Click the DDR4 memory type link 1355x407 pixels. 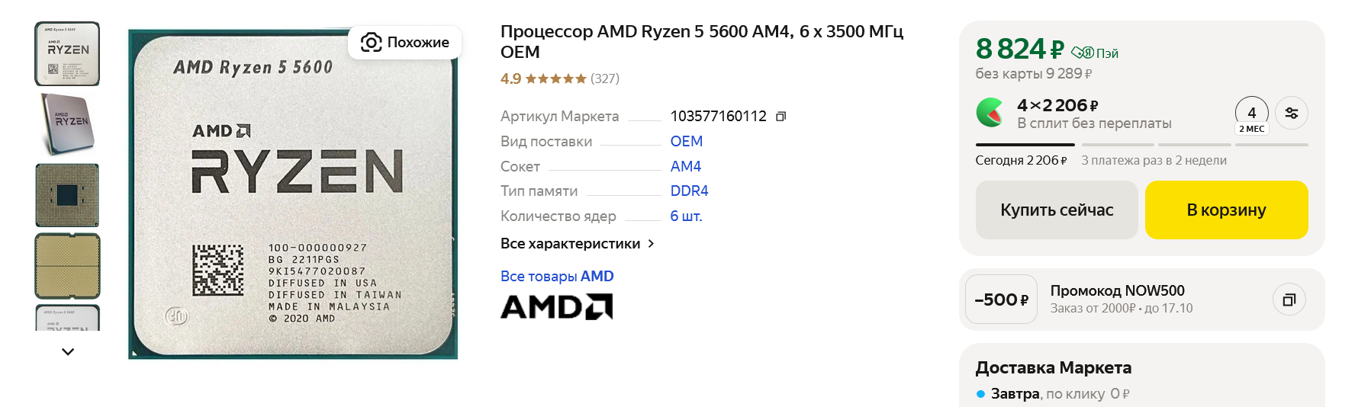coord(689,191)
